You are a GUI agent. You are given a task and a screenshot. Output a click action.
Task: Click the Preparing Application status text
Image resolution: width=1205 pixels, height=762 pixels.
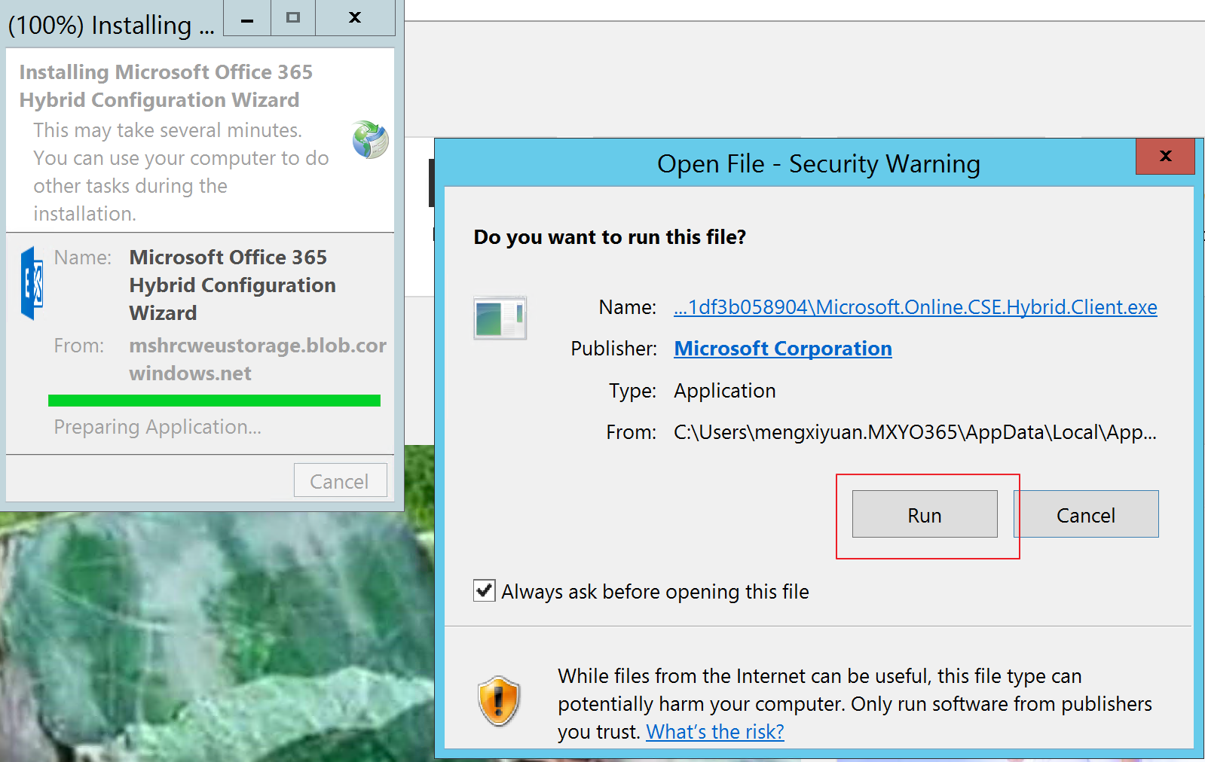158,427
